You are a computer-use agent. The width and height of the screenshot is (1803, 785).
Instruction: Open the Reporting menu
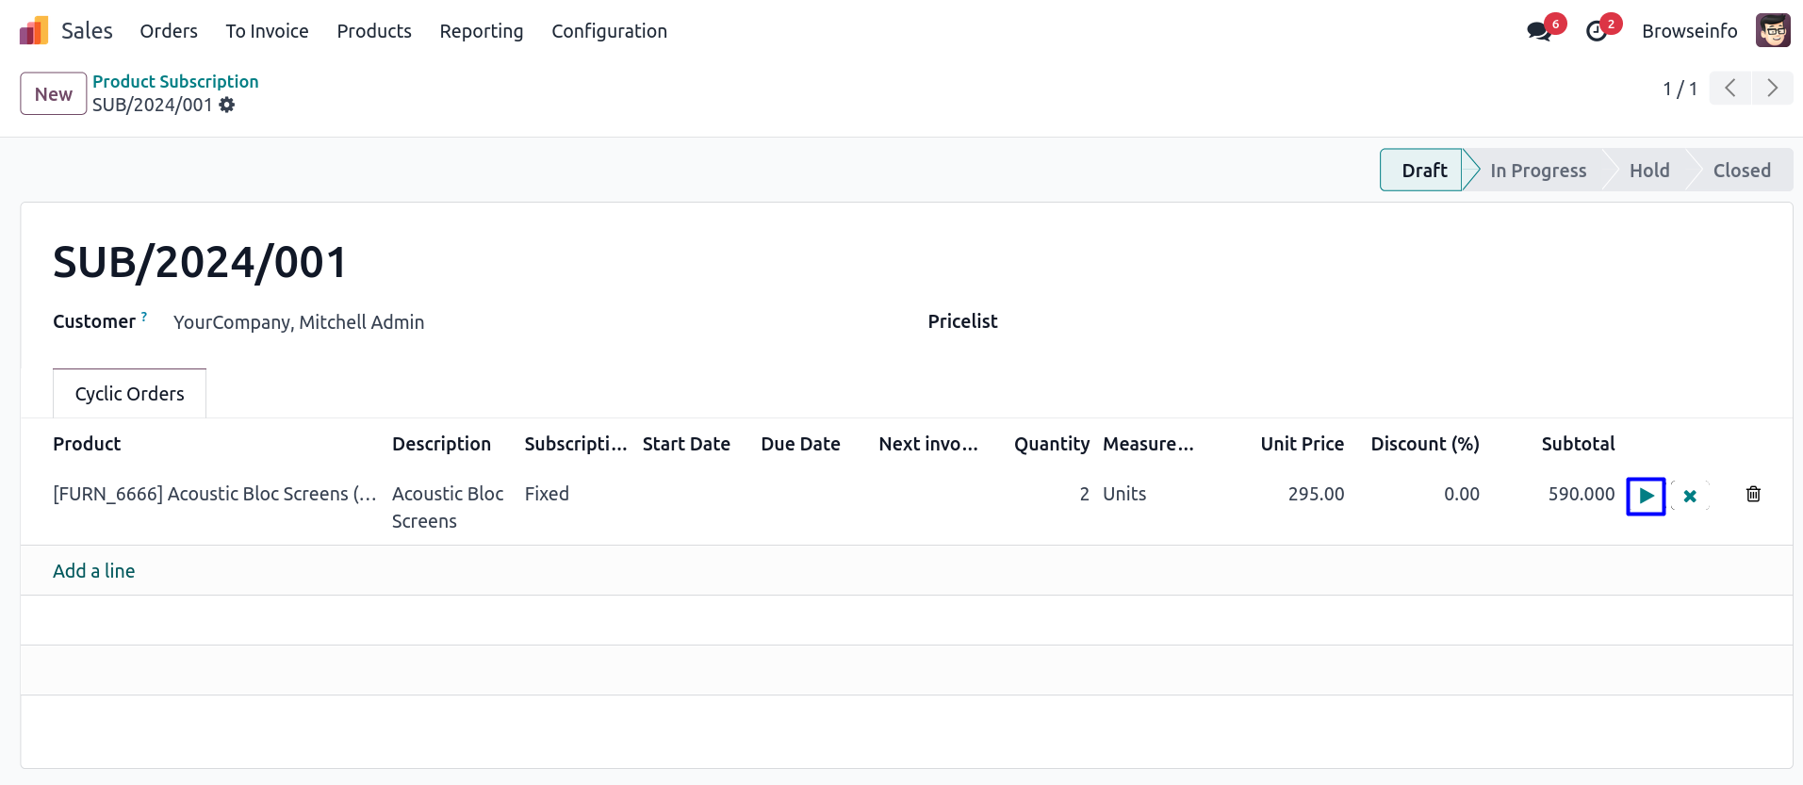[x=481, y=31]
